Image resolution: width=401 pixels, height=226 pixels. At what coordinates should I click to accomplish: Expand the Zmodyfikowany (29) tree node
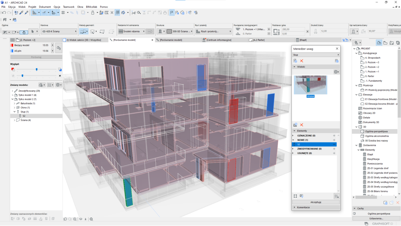coord(12,91)
